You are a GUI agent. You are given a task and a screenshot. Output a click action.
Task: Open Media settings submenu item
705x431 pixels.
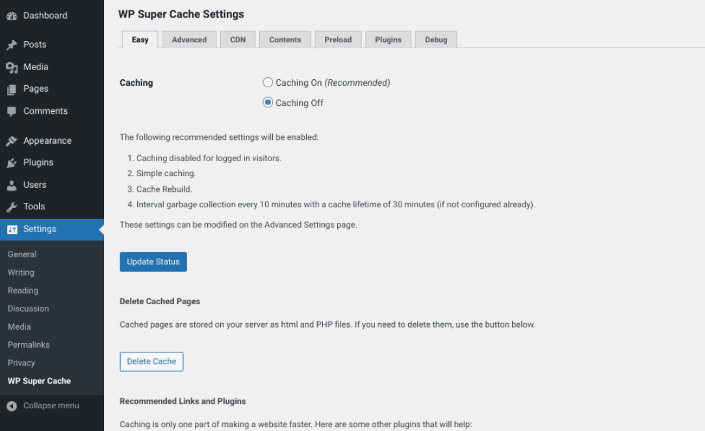[x=19, y=326]
